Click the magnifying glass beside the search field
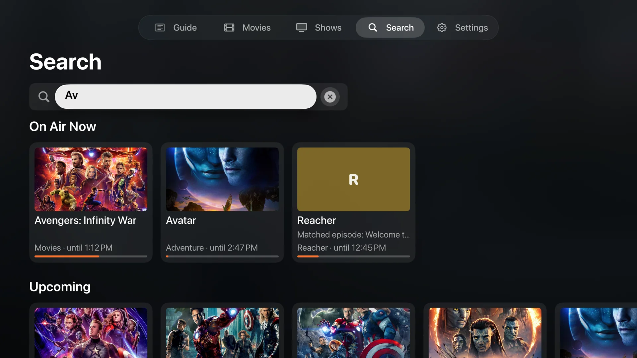This screenshot has width=637, height=358. (x=44, y=97)
